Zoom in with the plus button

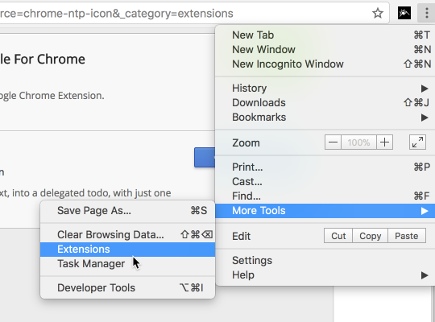tap(384, 142)
